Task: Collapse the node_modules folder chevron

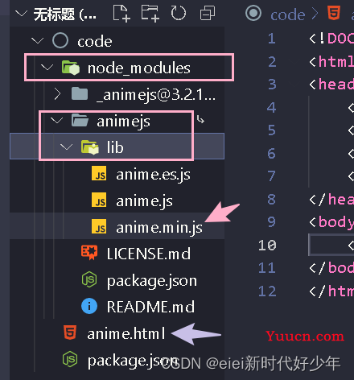Action: point(47,68)
